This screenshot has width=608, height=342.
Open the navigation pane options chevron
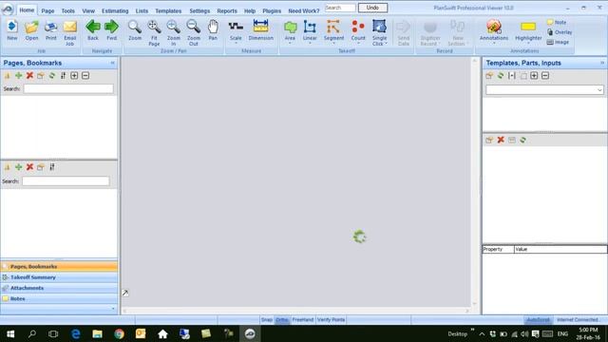(113, 309)
